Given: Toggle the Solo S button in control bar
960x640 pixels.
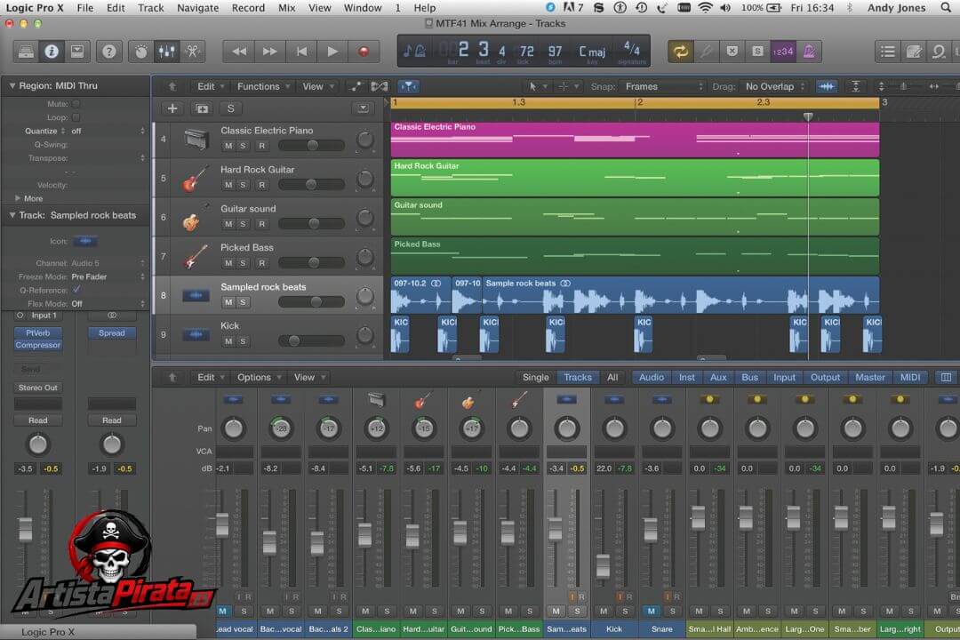Looking at the screenshot, I should click(x=757, y=52).
